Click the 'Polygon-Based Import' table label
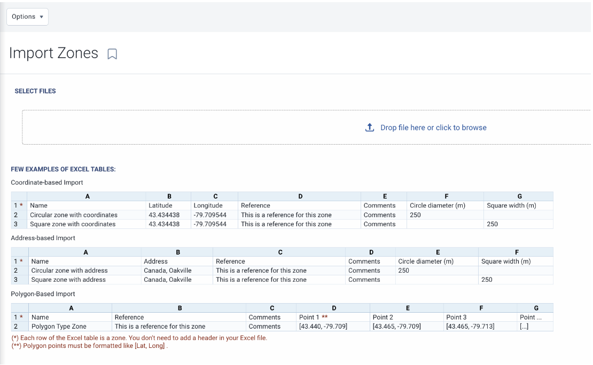 pyautogui.click(x=43, y=294)
